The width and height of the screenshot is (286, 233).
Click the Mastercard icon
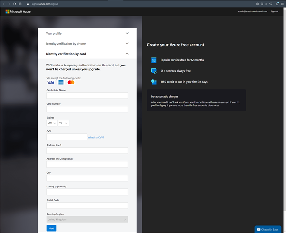[x=71, y=82]
